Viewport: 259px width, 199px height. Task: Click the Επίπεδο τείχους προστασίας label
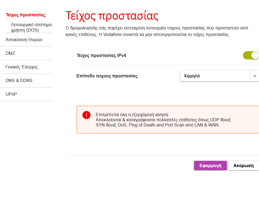point(107,76)
